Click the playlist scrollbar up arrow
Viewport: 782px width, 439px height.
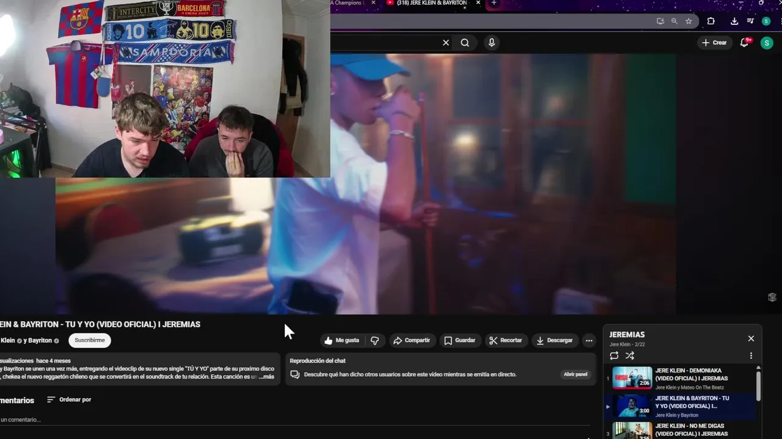tap(758, 368)
